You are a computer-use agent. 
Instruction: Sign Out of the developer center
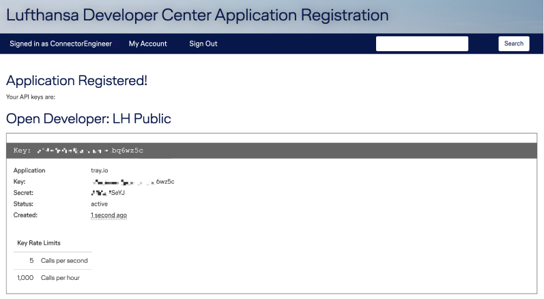tap(203, 44)
